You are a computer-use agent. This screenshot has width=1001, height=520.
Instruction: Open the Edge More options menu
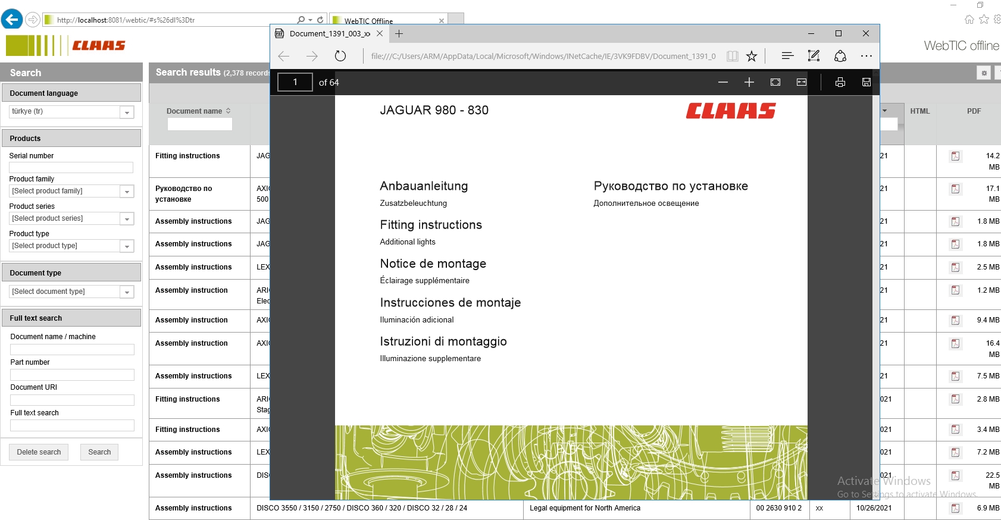click(867, 56)
